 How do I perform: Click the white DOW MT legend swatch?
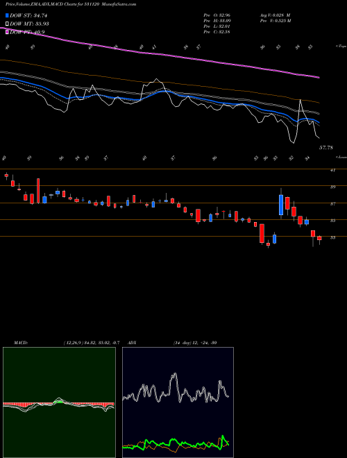click(x=7, y=24)
